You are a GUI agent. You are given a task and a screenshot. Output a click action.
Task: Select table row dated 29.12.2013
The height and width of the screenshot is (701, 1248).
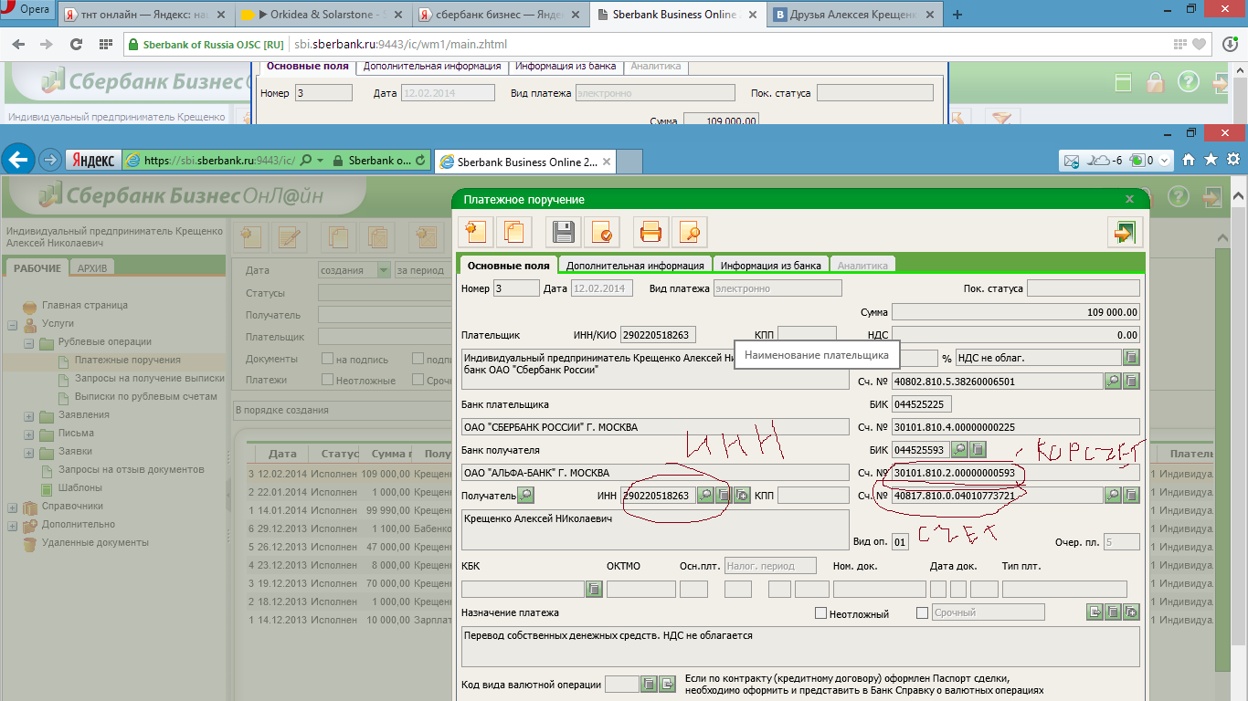click(351, 528)
